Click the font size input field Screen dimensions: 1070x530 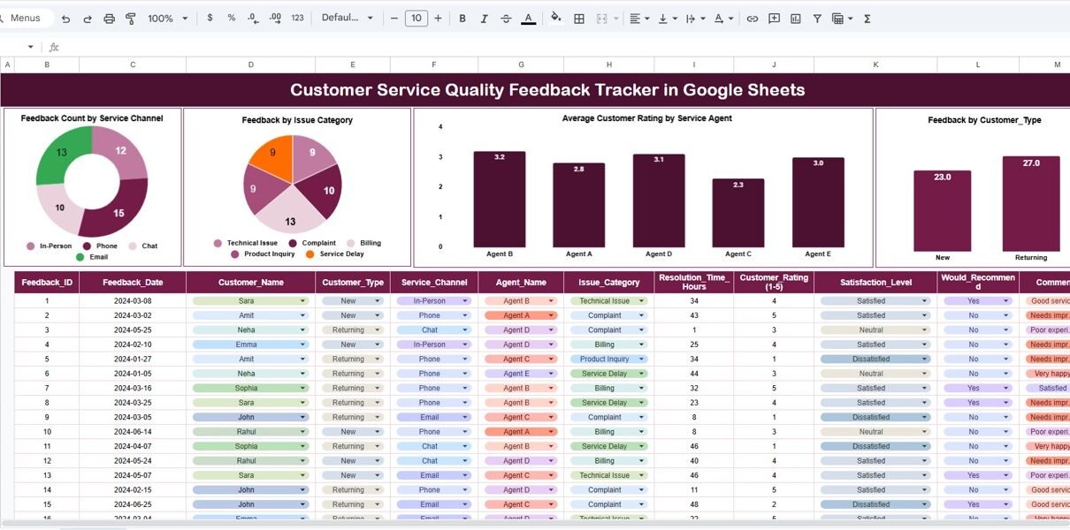click(x=415, y=19)
